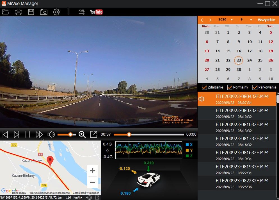Select October 1 in the calendar

[x=249, y=70]
